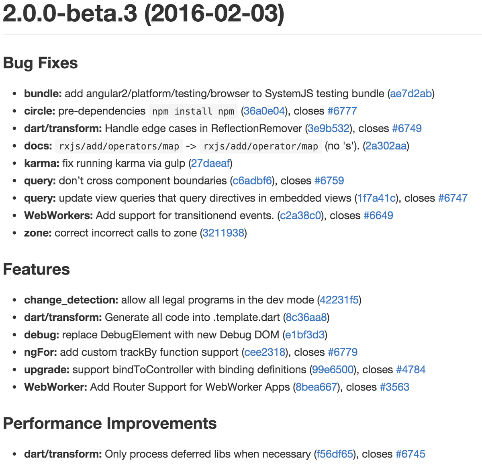Viewport: 482px width, 465px height.
Task: Click the bold 'upgrade:' label
Action: (47, 370)
